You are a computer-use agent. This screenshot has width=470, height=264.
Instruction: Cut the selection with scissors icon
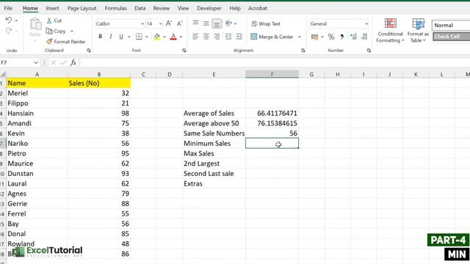[49, 21]
